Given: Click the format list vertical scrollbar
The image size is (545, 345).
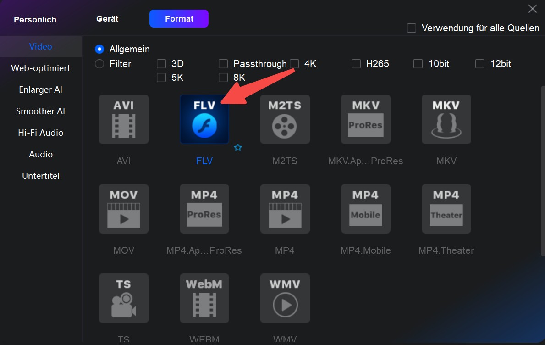Looking at the screenshot, I should coord(543,171).
